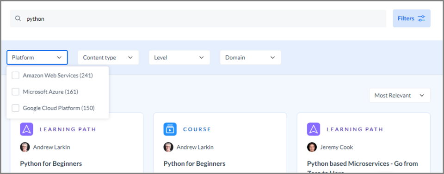Enable the Google Cloud Platform checkbox
Screen dimensions: 444x174
click(16, 108)
